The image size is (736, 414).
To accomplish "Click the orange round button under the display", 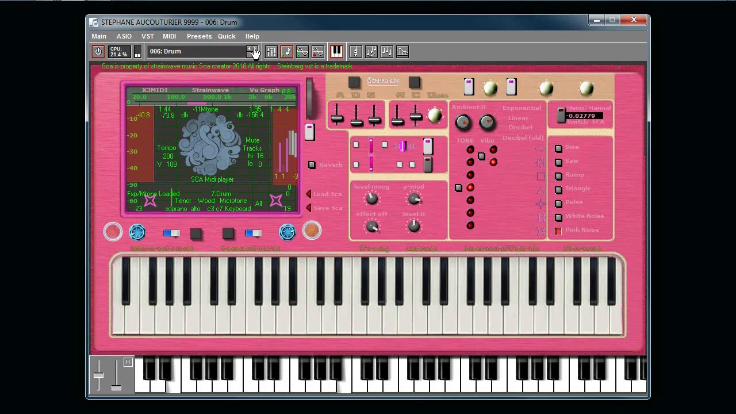I will click(x=312, y=231).
